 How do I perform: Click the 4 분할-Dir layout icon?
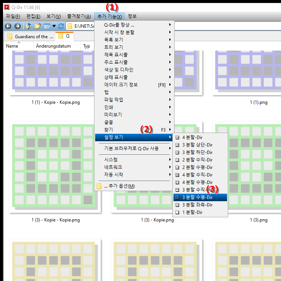pos(177,138)
